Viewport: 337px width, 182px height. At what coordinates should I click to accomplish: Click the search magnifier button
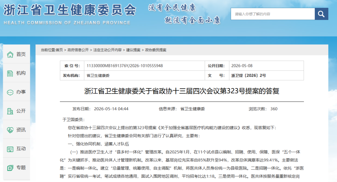pyautogui.click(x=321, y=14)
